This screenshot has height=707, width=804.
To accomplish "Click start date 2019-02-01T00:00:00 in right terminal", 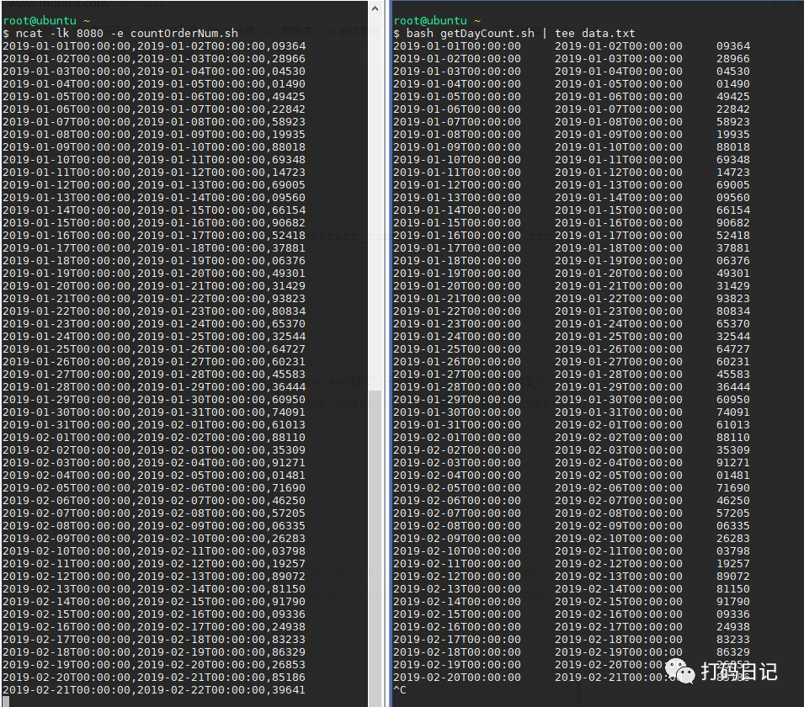I will coord(457,438).
